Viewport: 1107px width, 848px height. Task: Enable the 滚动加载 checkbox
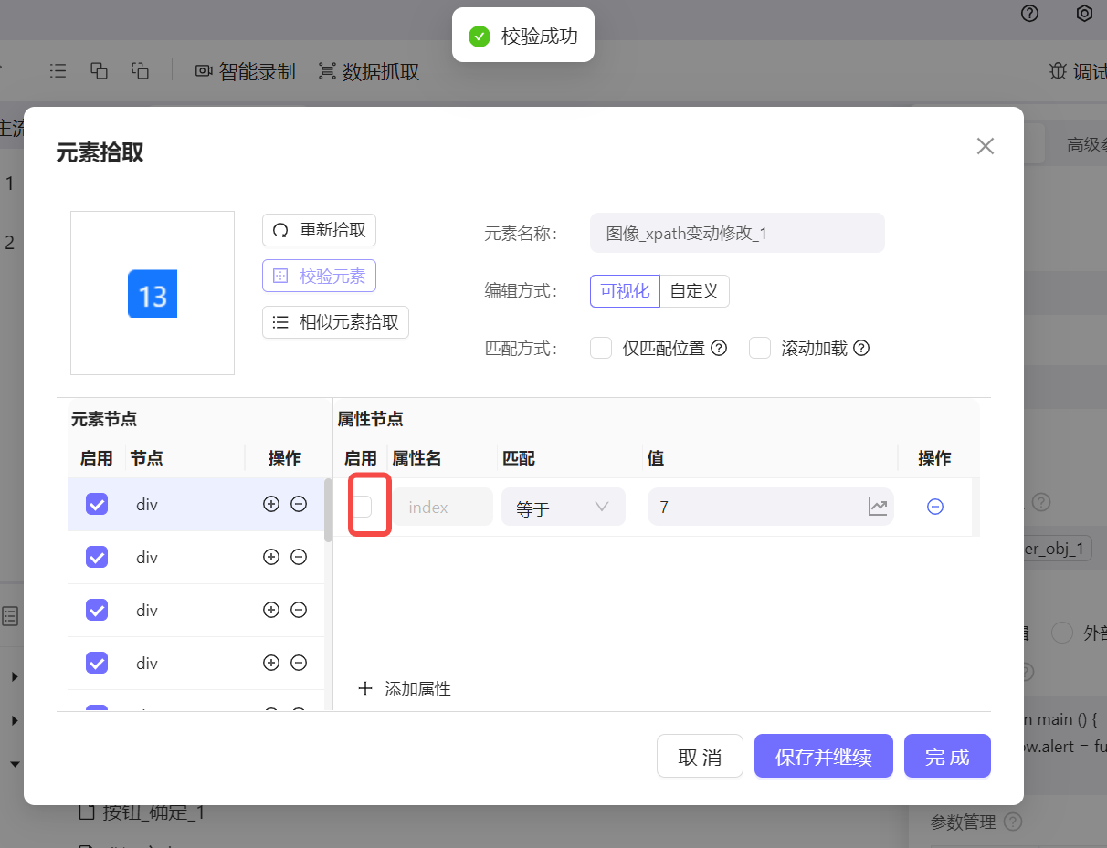760,348
